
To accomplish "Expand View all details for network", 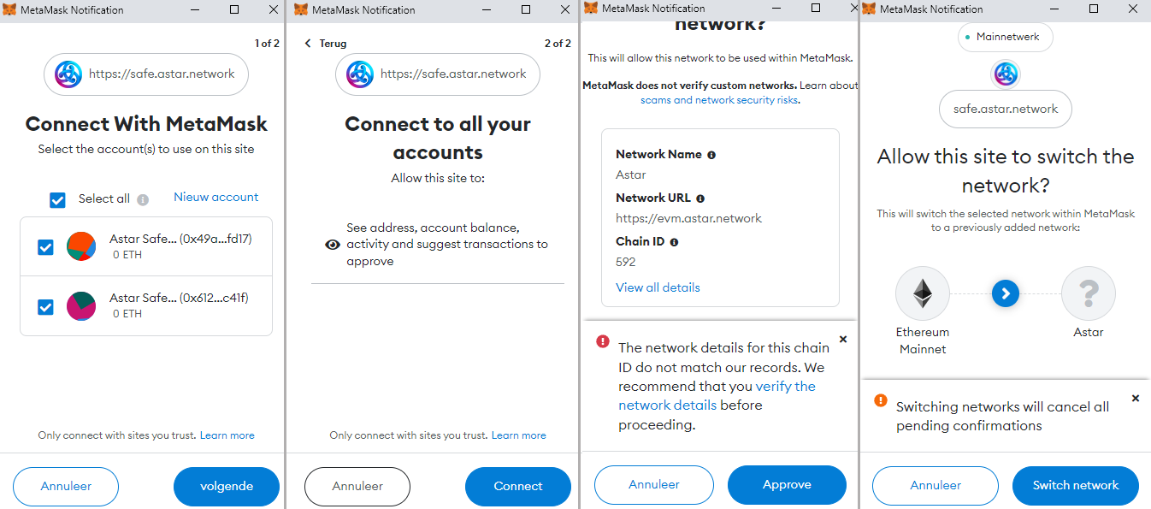I will 658,287.
